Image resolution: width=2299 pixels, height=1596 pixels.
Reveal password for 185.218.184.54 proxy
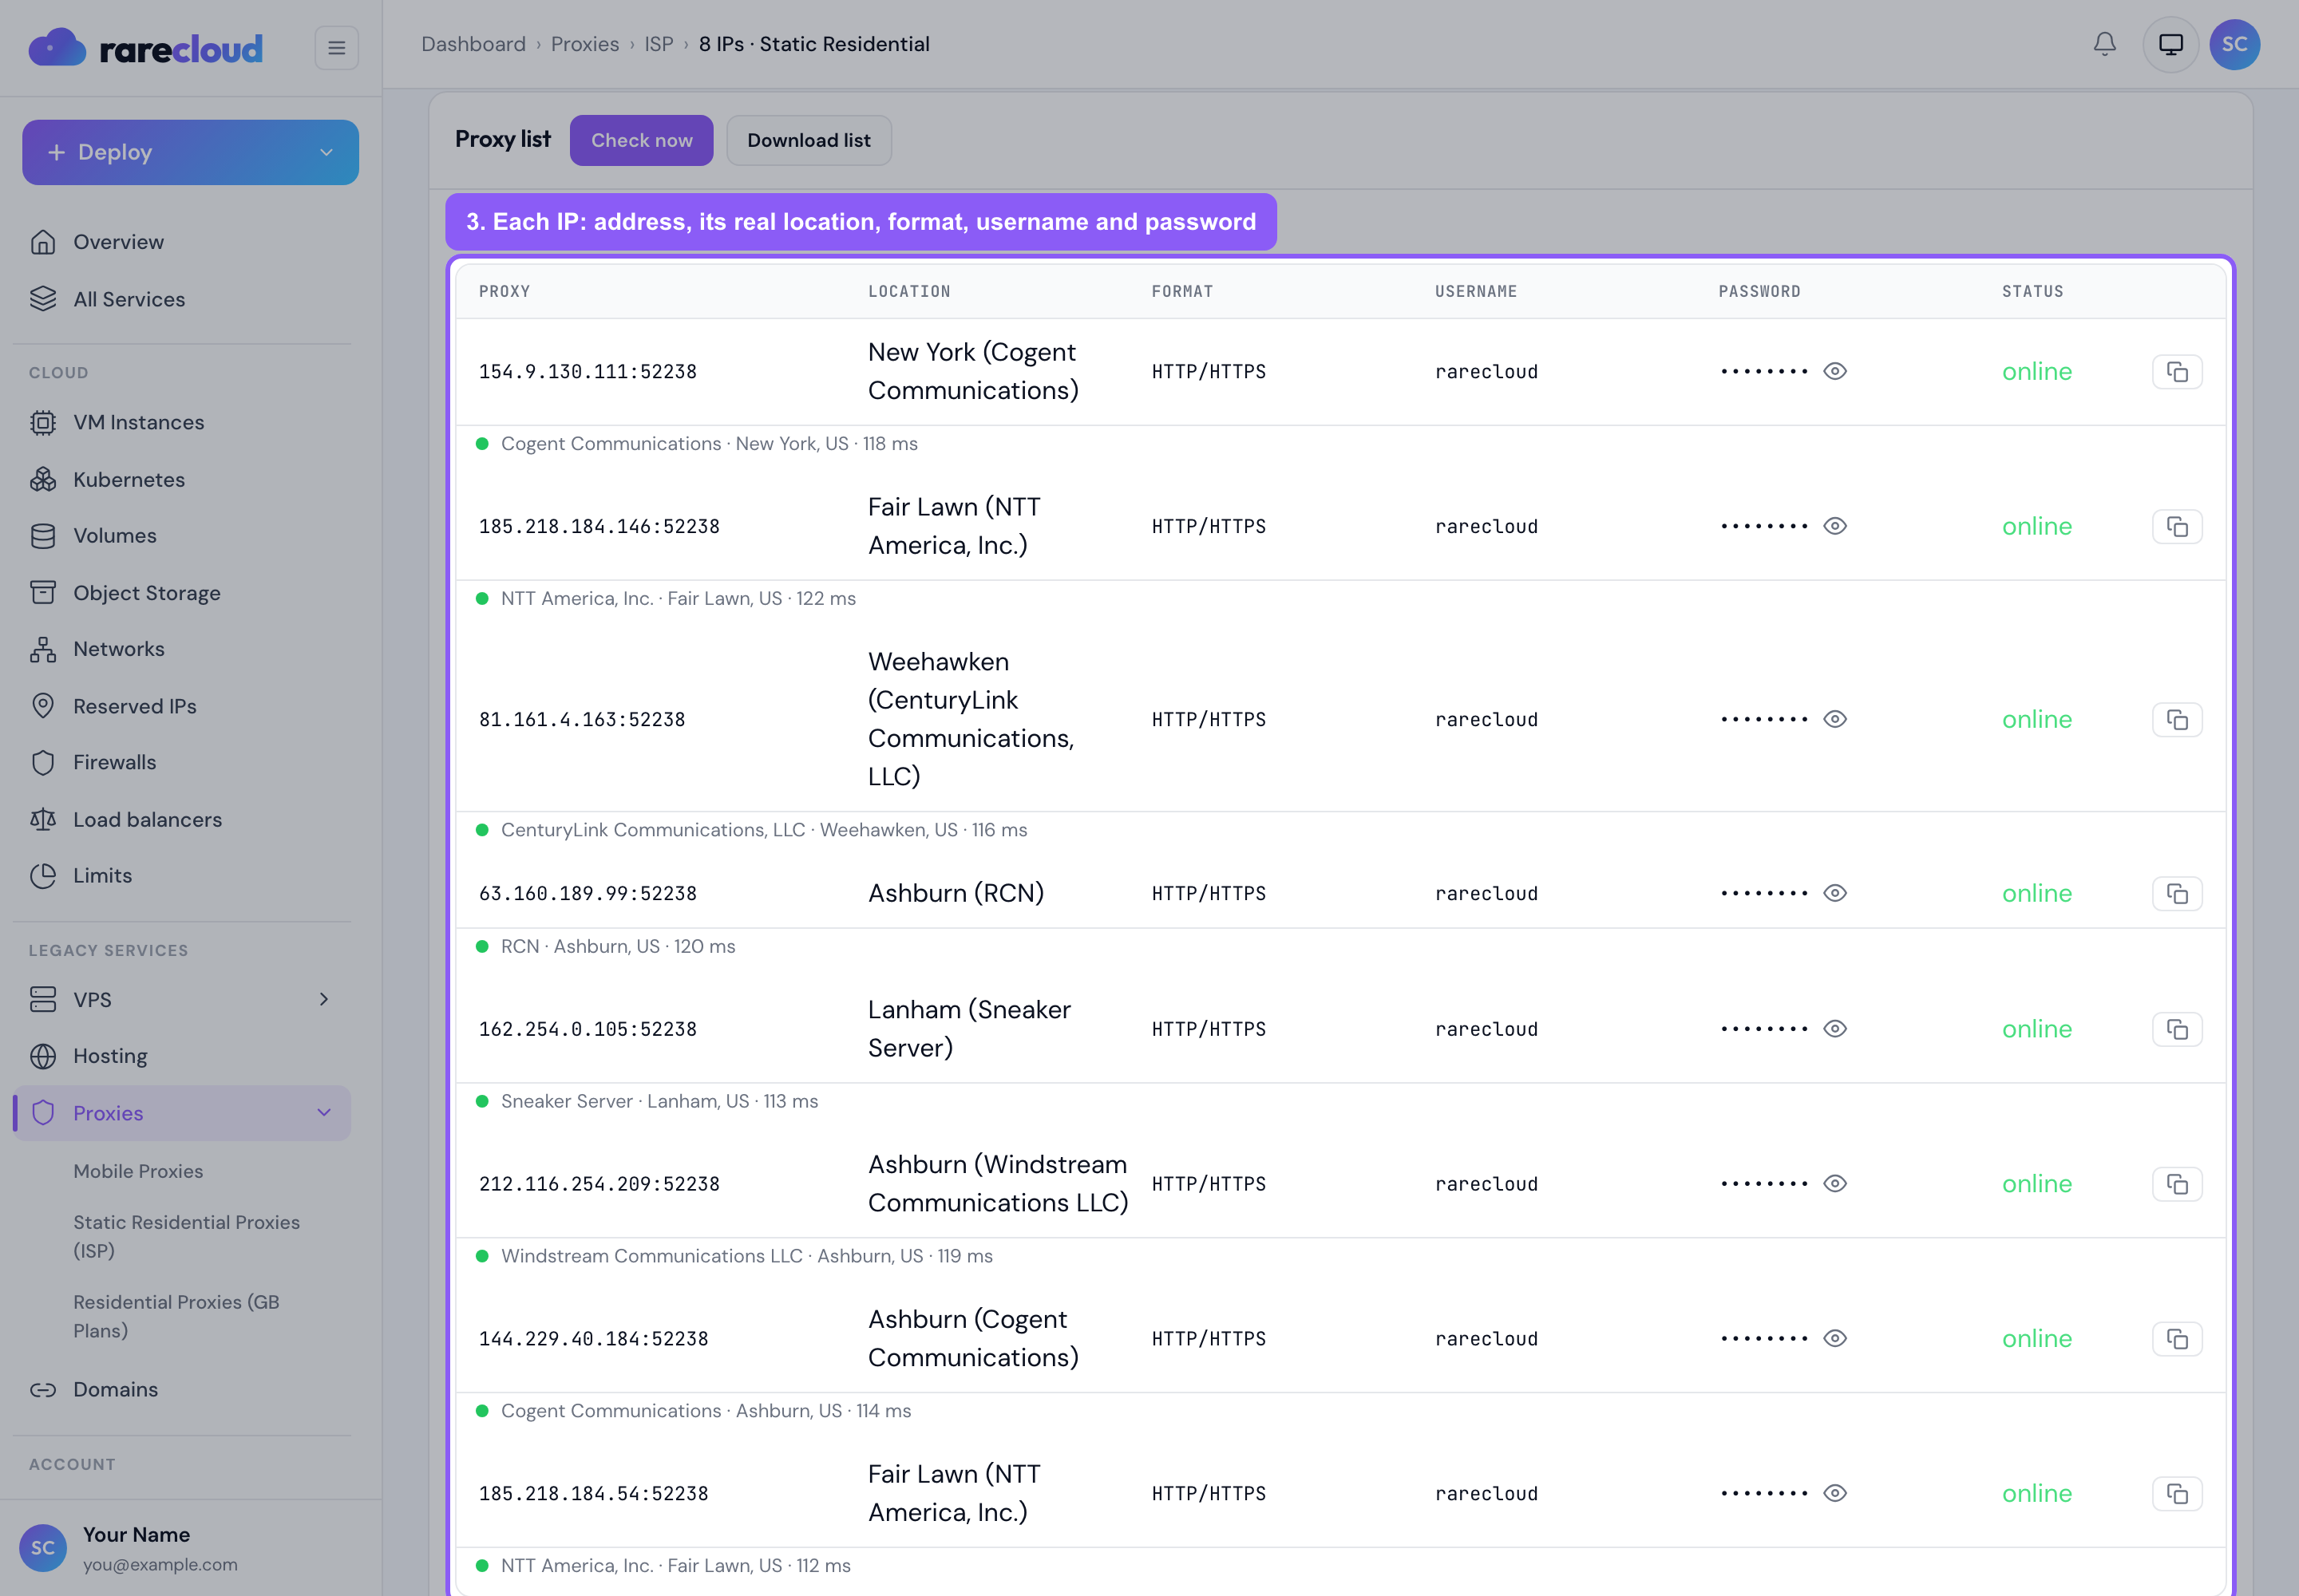pos(1834,1494)
